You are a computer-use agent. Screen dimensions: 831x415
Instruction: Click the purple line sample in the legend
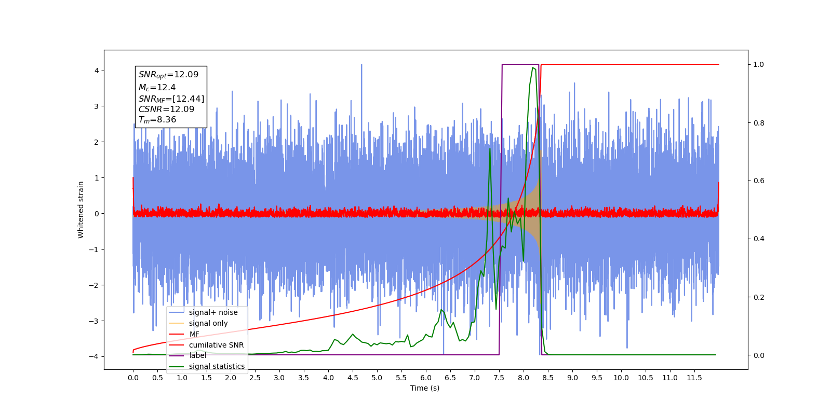[177, 355]
